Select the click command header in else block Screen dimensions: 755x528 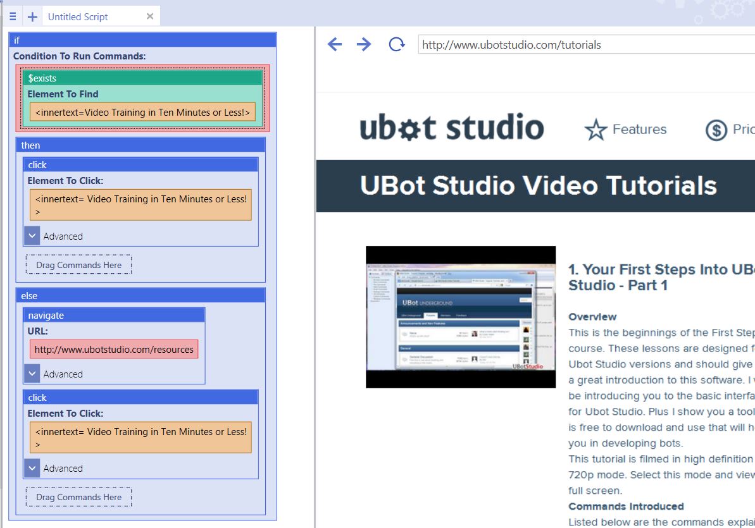tap(140, 397)
